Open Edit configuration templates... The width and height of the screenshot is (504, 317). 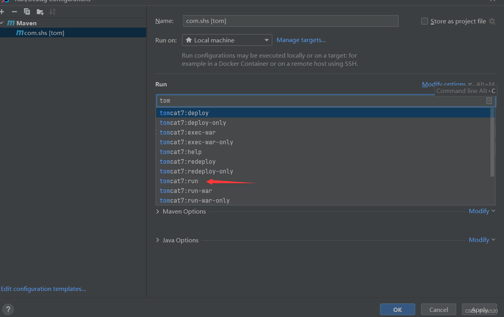click(43, 289)
